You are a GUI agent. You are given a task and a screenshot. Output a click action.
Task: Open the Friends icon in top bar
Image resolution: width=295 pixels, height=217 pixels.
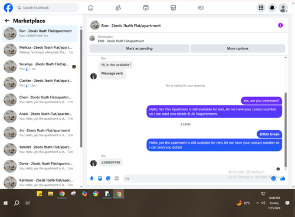click(118, 8)
